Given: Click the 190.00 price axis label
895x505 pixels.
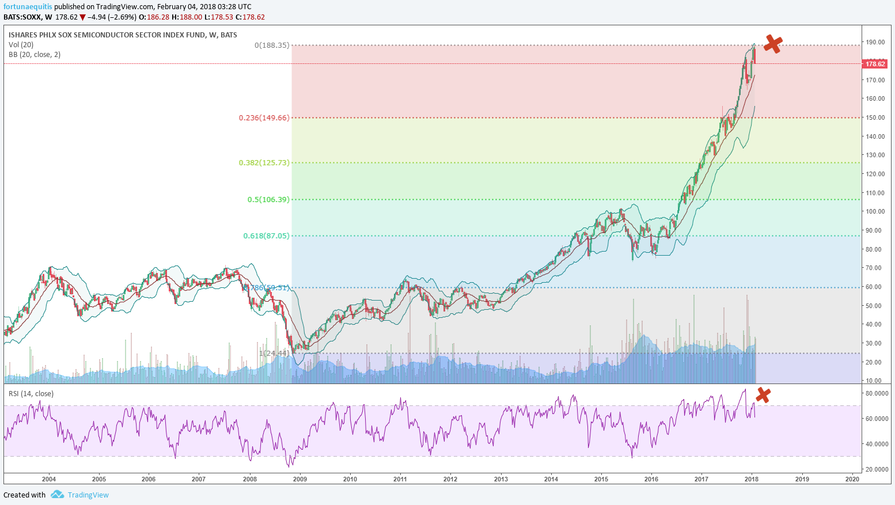Looking at the screenshot, I should click(875, 42).
